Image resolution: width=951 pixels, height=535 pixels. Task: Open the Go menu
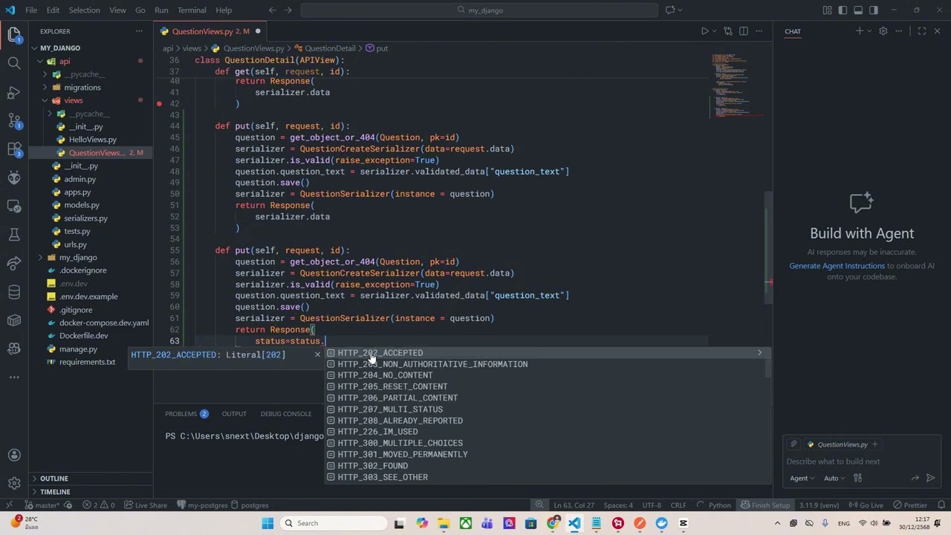(140, 10)
